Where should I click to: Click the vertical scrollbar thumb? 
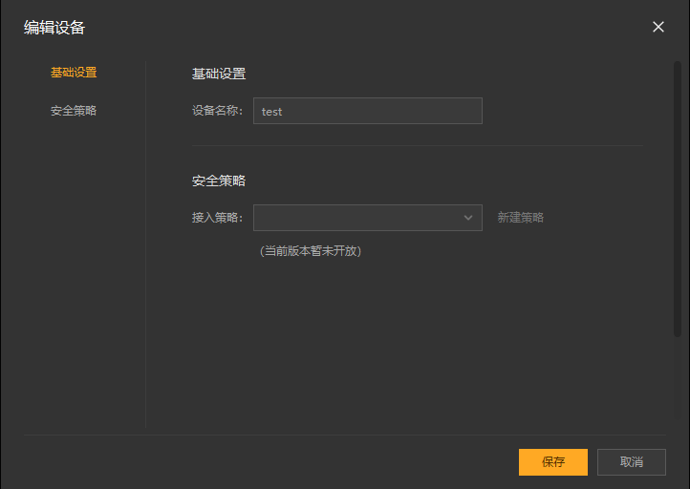pos(678,199)
